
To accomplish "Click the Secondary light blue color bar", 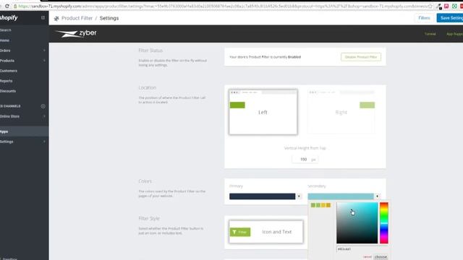I will 341,196.
